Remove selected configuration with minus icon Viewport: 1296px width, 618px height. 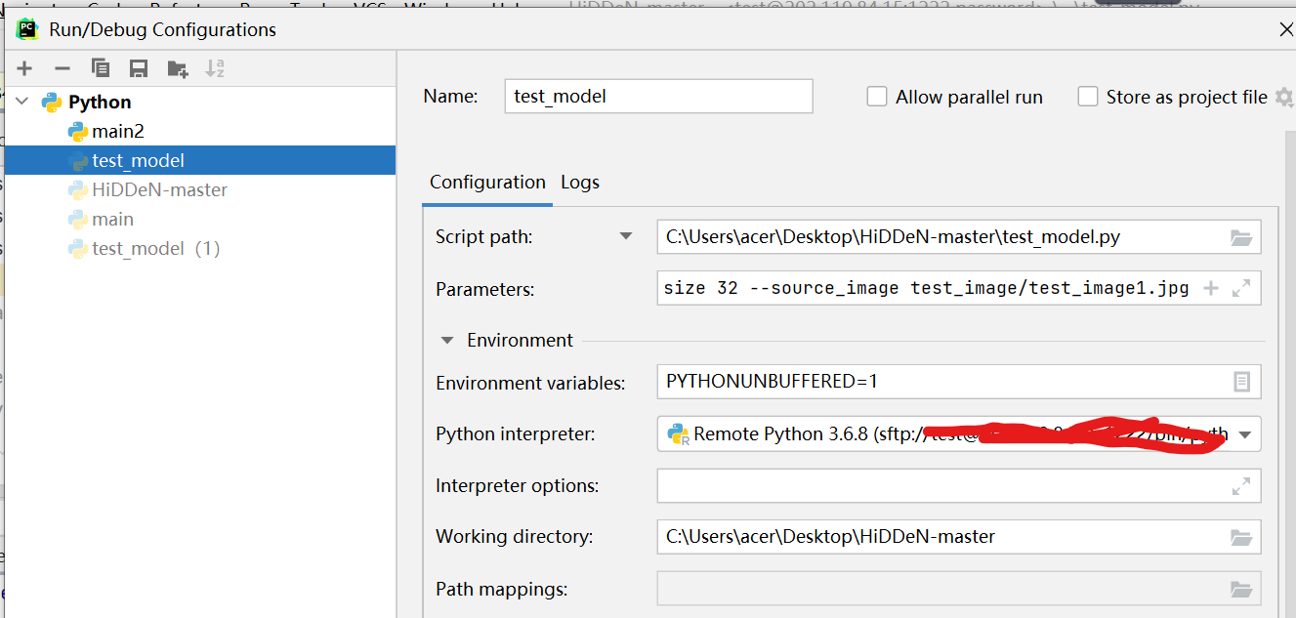coord(63,68)
